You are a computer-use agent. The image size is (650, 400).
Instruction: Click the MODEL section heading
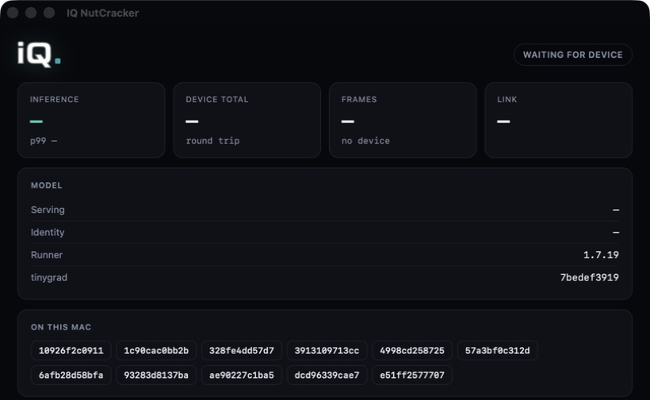click(47, 185)
